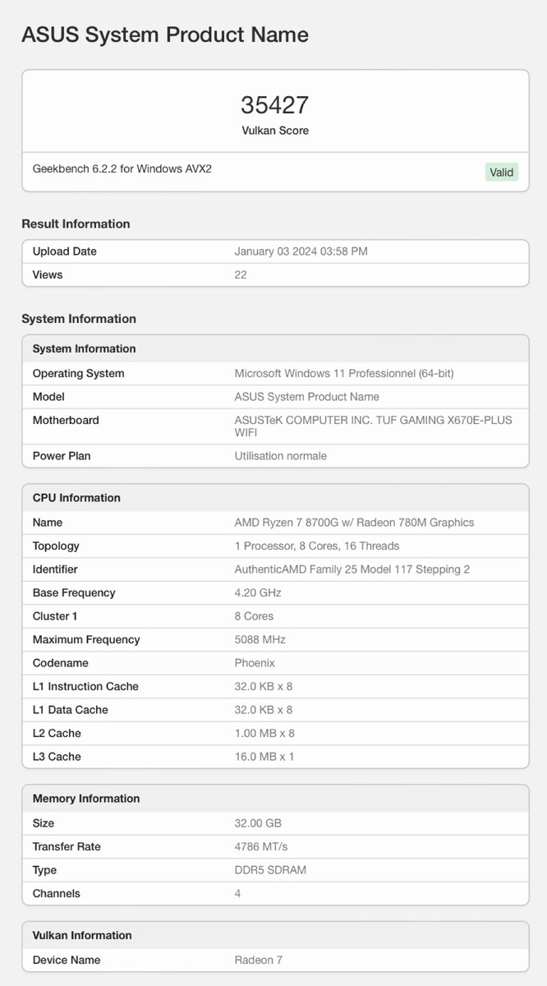Click the Transfer Rate 4786 MT/s value
The height and width of the screenshot is (986, 547).
click(x=261, y=846)
